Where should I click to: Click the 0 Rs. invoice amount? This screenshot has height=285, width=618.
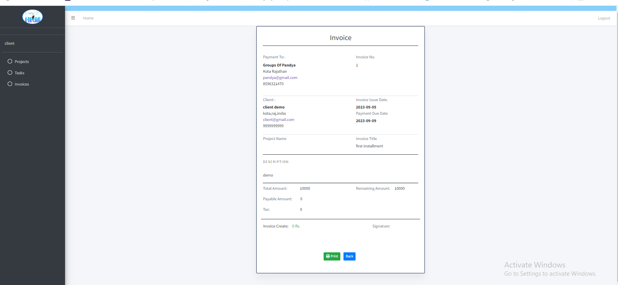tap(296, 226)
